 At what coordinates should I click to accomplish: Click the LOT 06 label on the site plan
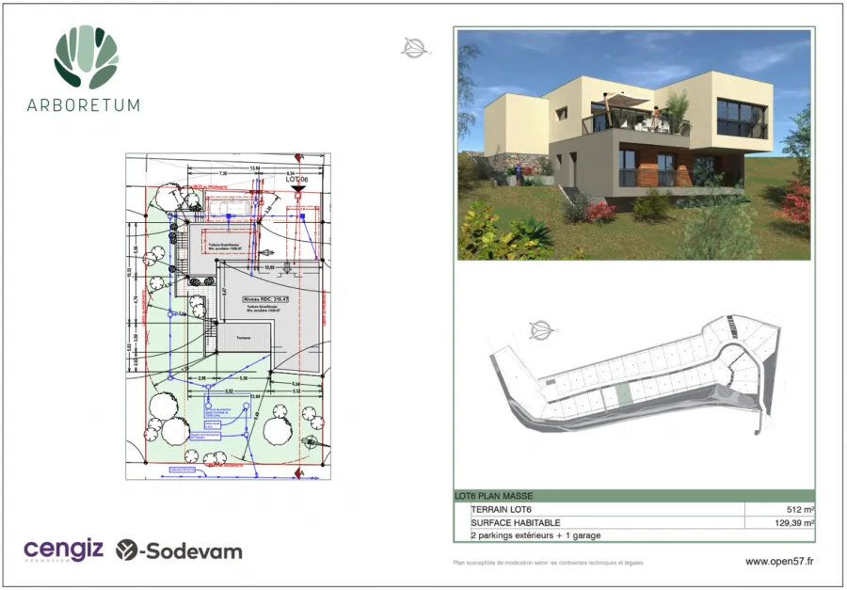[x=297, y=179]
